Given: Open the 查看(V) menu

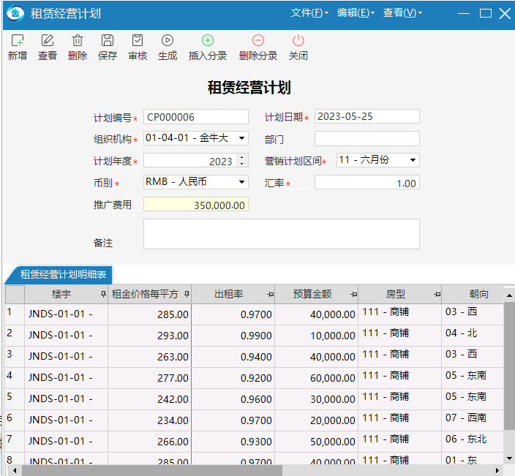Looking at the screenshot, I should (x=402, y=13).
